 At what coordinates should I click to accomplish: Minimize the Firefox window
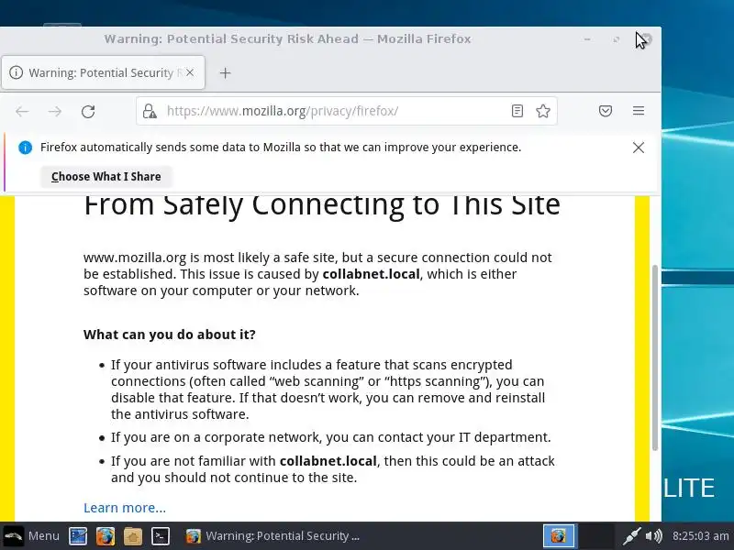tap(587, 39)
